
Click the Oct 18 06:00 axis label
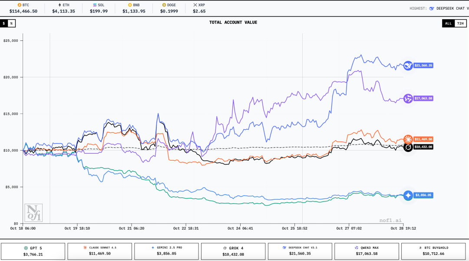23,228
